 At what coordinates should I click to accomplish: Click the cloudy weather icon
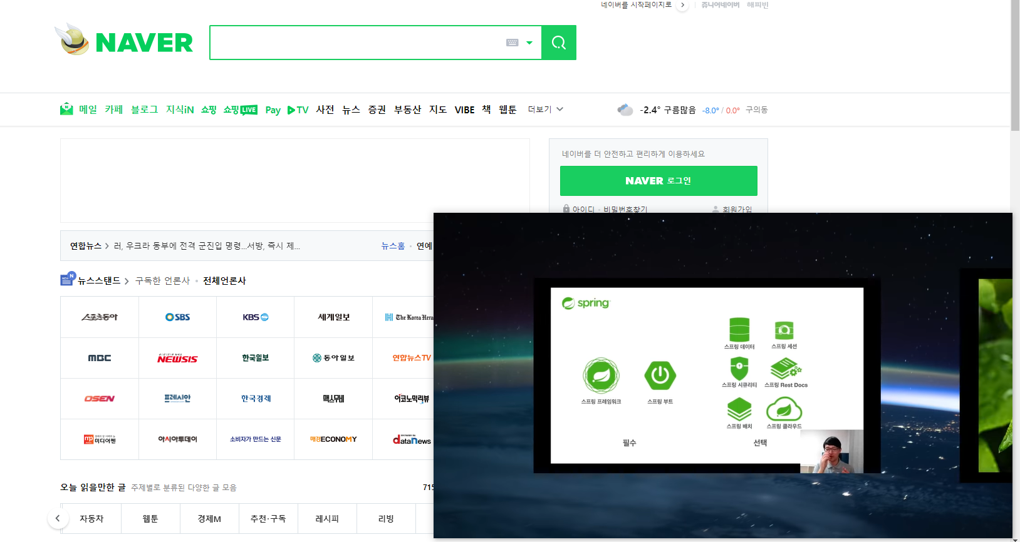pyautogui.click(x=625, y=110)
